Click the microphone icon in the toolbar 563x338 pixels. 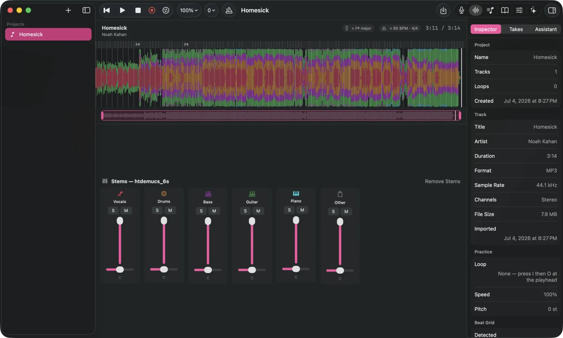point(461,11)
